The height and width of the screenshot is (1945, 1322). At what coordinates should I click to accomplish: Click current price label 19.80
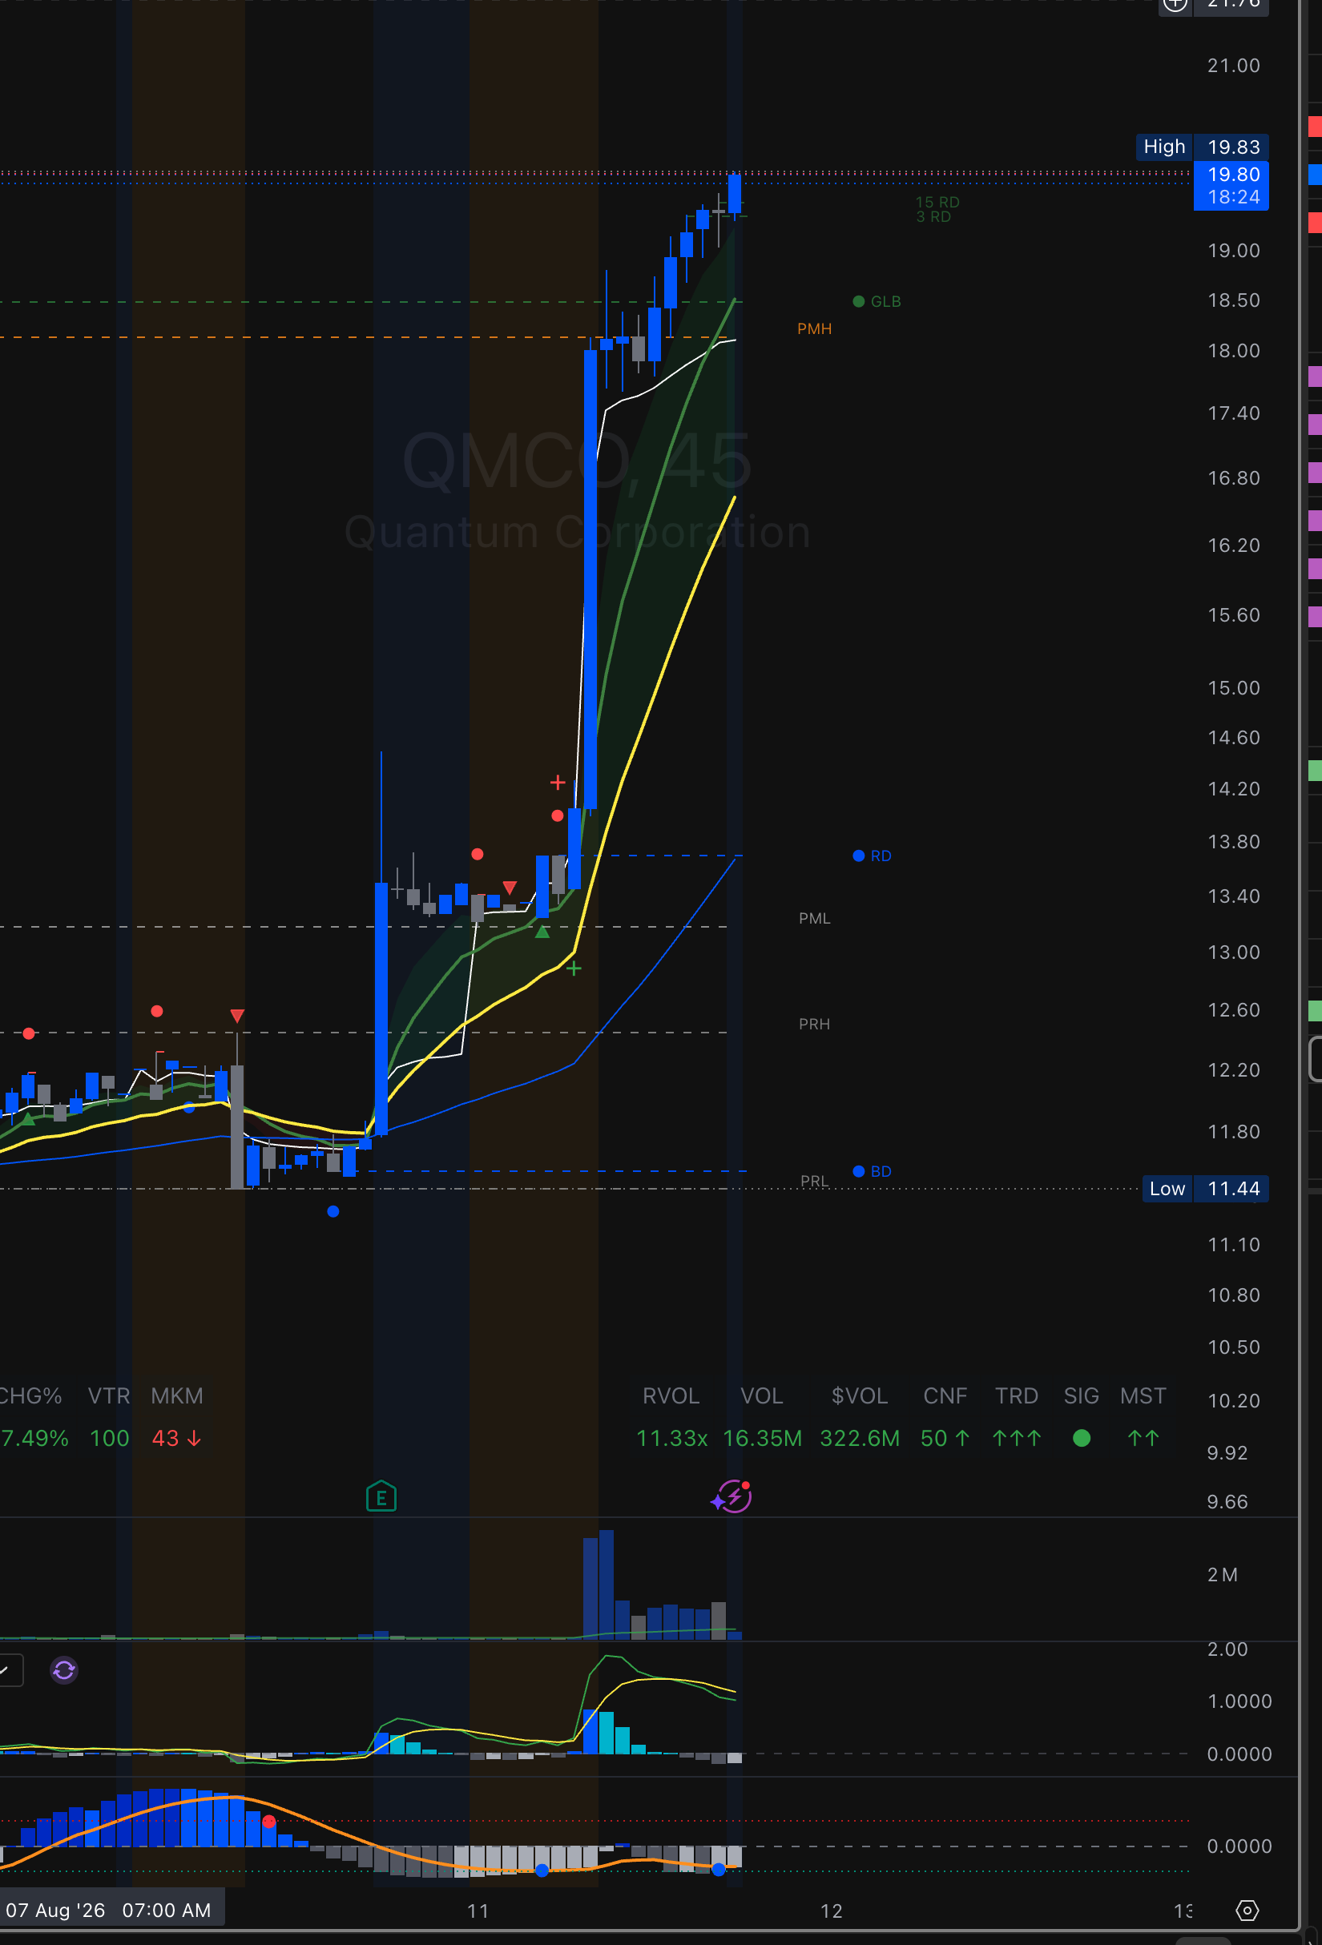pyautogui.click(x=1231, y=186)
